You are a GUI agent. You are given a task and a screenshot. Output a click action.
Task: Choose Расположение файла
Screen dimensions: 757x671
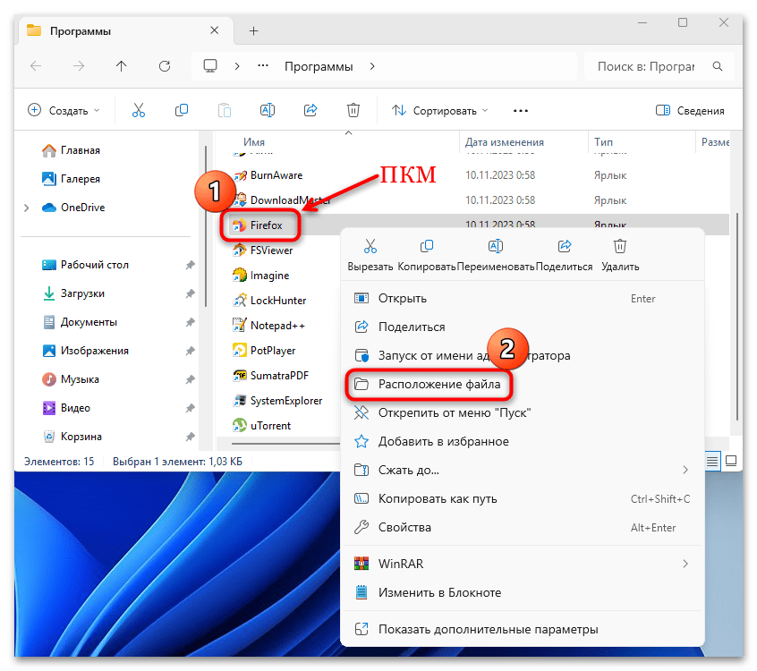tap(522, 384)
